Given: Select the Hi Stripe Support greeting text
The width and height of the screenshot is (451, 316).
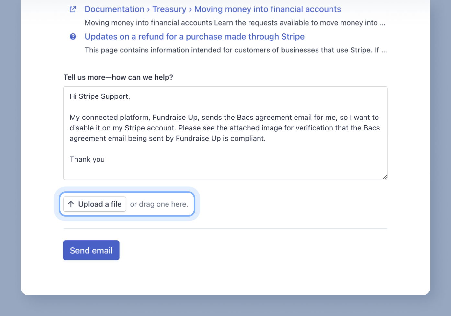Looking at the screenshot, I should coord(99,96).
